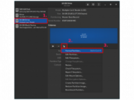134x100 pixels.
Task: Choose Restore Partition Image… from the menu
Action: tap(82, 86)
